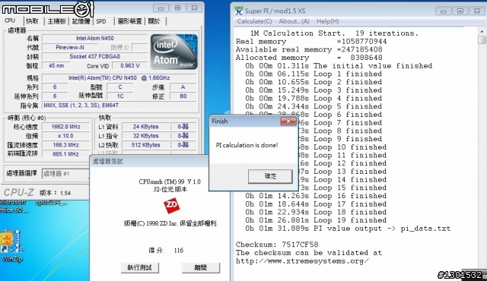The image size is (487, 281).
Task: Click the Pineview-N code name value
Action: (70, 47)
